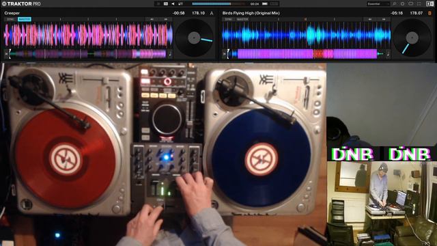Click Birds Flying High track title
Viewport: 437px width, 246px height.
[251, 13]
